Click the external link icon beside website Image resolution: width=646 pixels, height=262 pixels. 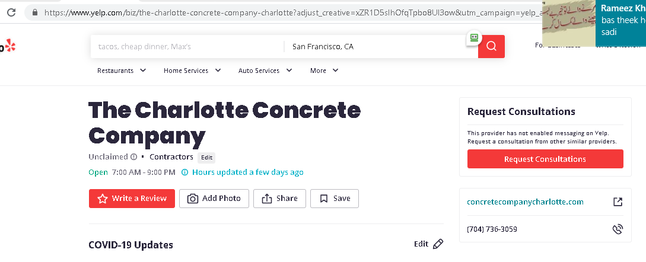pos(618,202)
